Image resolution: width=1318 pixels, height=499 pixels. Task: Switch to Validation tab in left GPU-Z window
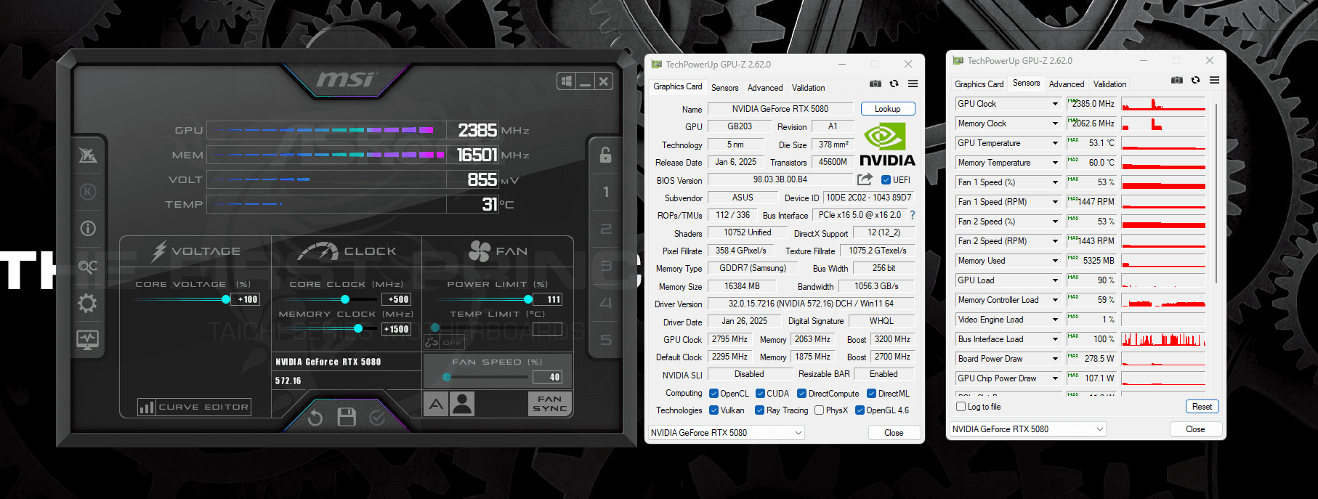point(808,88)
